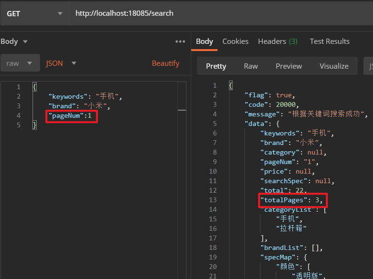
Task: Click the "brandList": [] response line
Action: (291, 248)
